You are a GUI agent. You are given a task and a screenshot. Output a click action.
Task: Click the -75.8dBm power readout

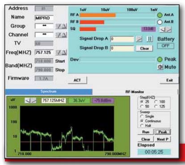point(103,101)
